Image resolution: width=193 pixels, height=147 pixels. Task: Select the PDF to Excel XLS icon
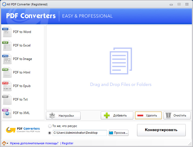pos(7,45)
